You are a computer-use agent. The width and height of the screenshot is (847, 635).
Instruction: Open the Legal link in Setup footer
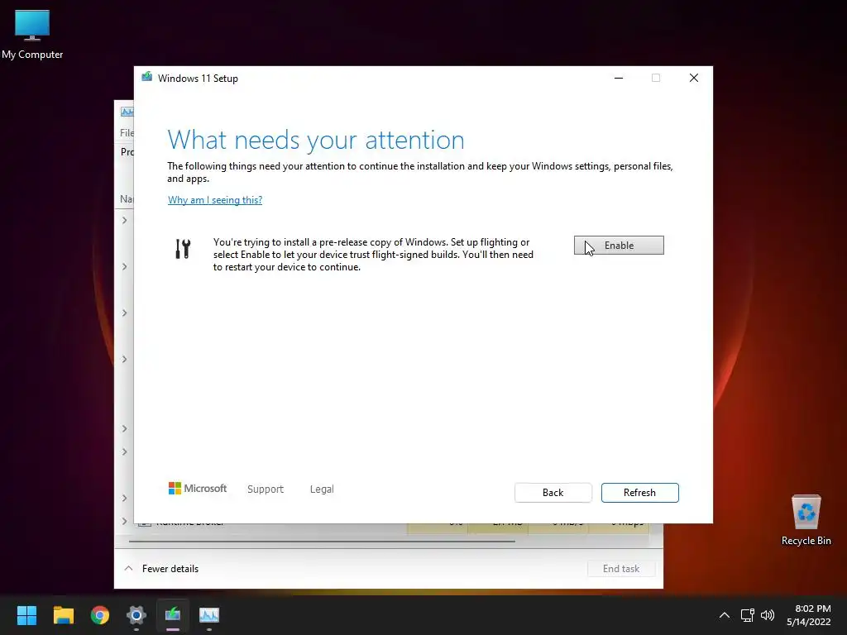pyautogui.click(x=322, y=489)
